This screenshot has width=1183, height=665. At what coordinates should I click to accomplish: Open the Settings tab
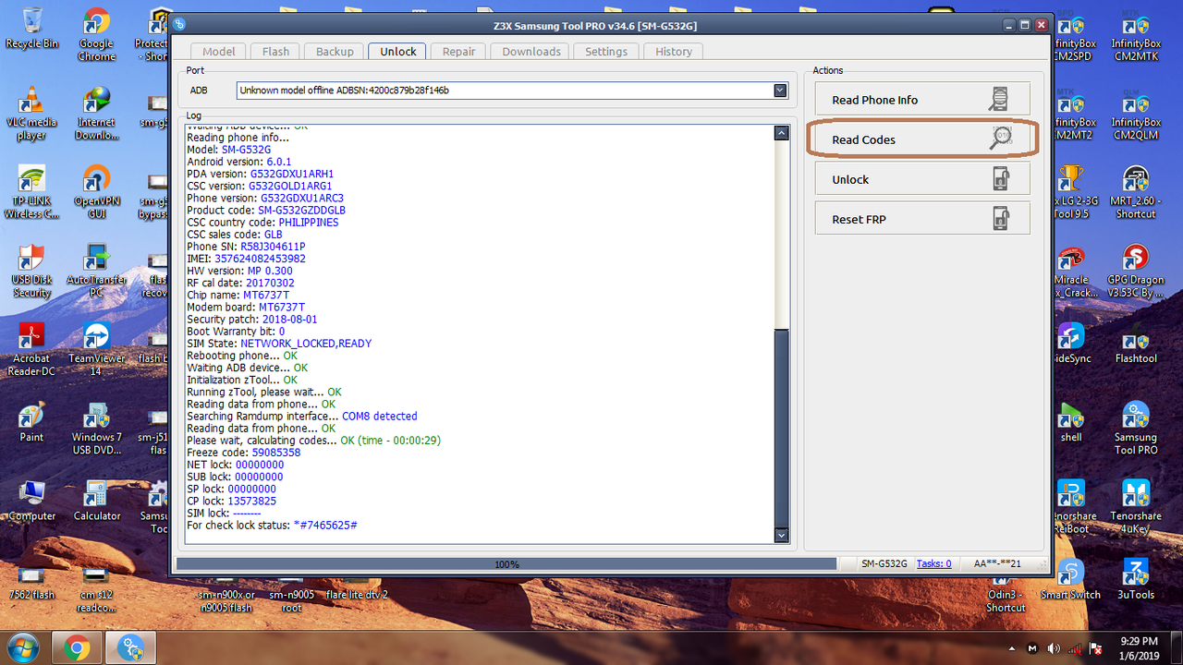point(606,52)
